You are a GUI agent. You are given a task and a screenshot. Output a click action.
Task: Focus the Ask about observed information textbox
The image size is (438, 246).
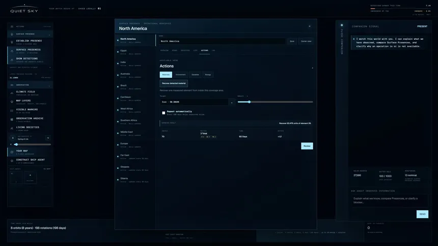click(x=390, y=200)
